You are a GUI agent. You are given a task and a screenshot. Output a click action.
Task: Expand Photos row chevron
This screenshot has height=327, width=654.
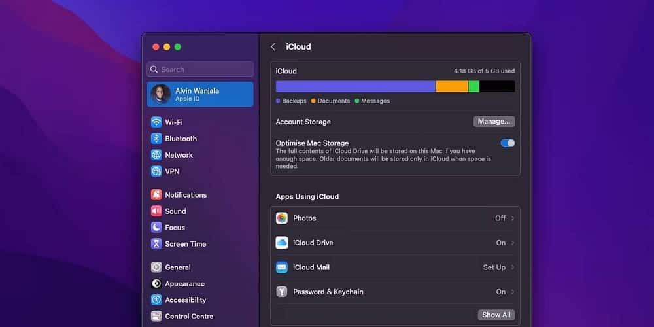513,218
